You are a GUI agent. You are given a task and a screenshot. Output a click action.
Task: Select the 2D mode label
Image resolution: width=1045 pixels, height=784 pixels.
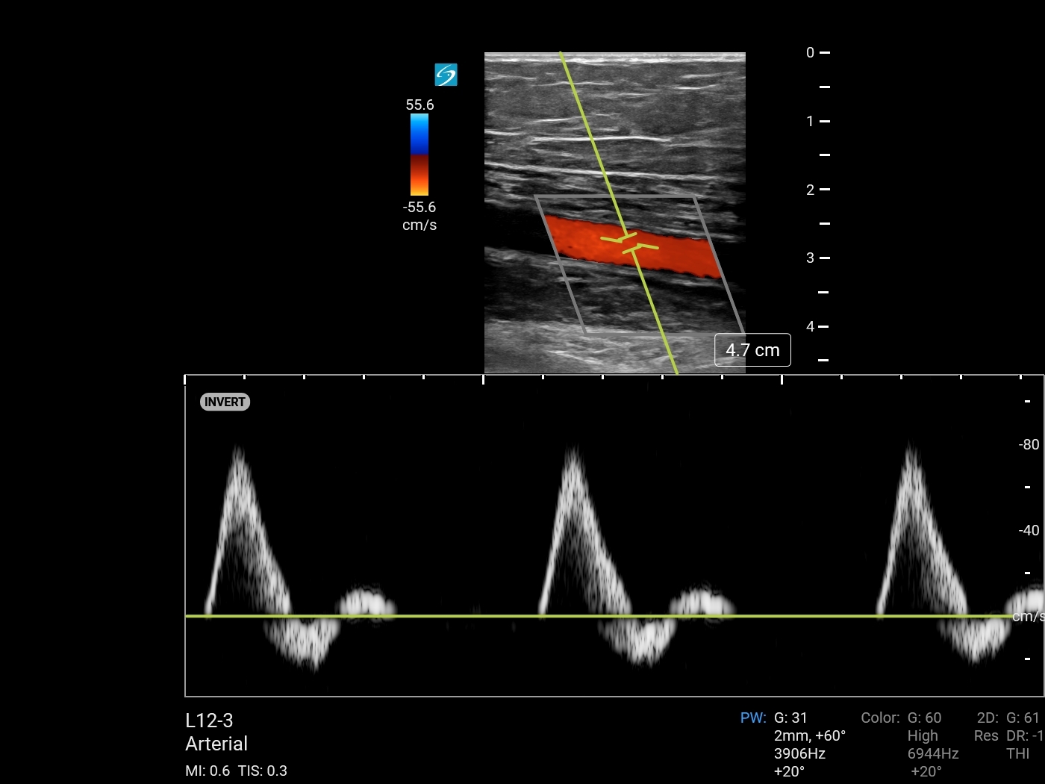pyautogui.click(x=987, y=718)
